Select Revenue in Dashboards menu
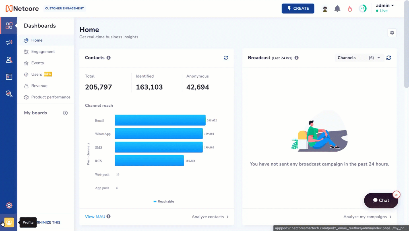 tap(39, 86)
